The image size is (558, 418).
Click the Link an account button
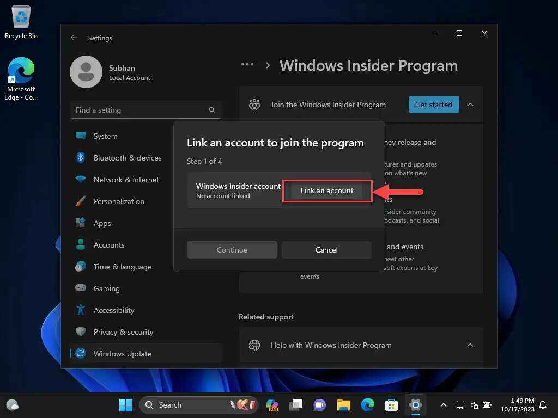[327, 191]
